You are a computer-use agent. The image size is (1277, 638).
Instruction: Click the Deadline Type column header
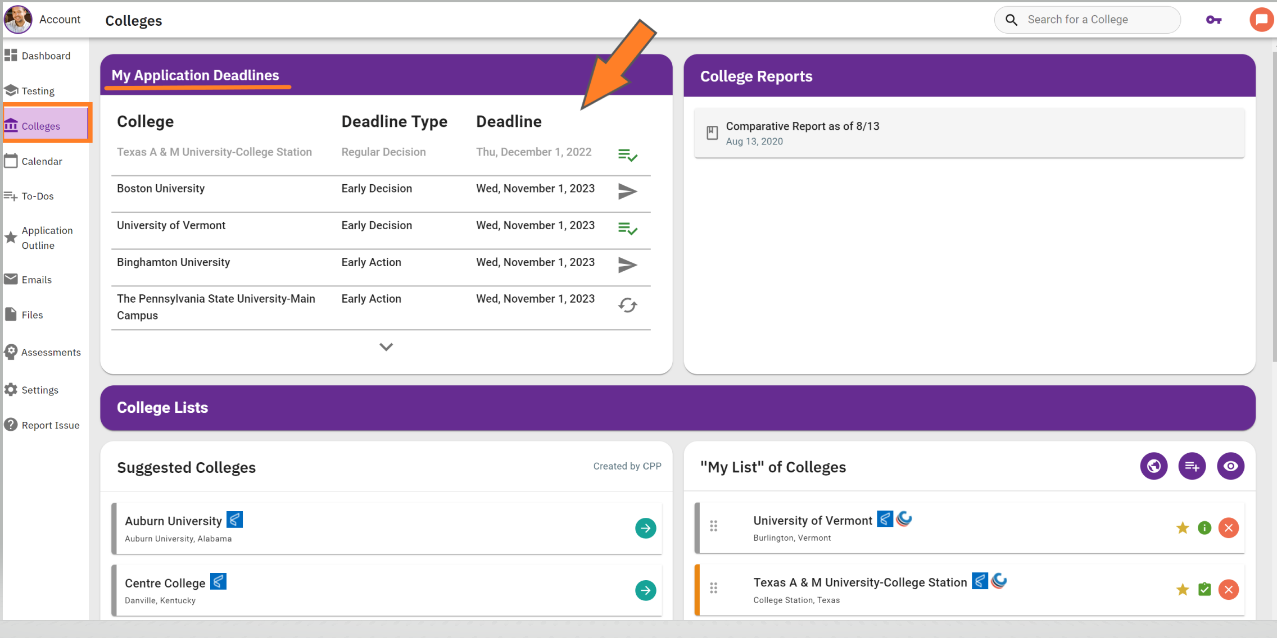click(394, 121)
